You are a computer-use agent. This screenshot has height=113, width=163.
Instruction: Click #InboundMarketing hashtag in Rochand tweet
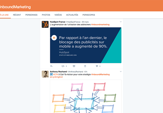[x=100, y=74]
